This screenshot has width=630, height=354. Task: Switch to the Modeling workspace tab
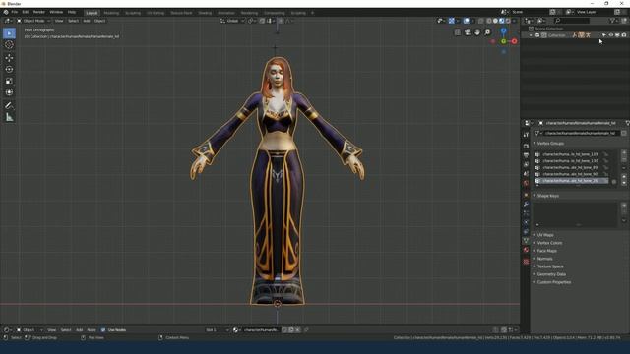coord(111,13)
